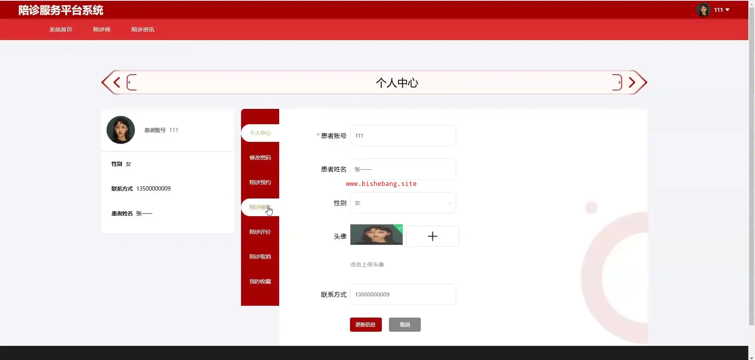Click the left red chevron arrow on banner

[117, 83]
